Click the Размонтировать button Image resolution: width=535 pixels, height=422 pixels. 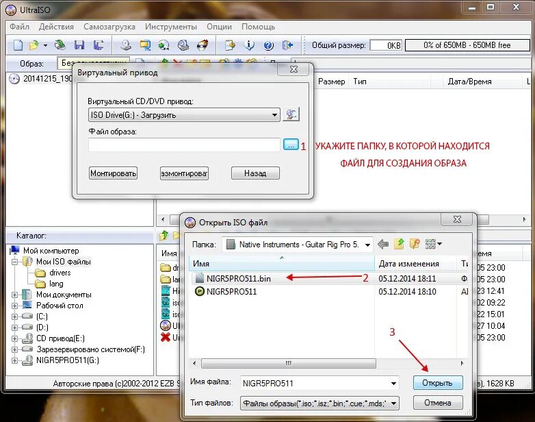click(x=184, y=173)
